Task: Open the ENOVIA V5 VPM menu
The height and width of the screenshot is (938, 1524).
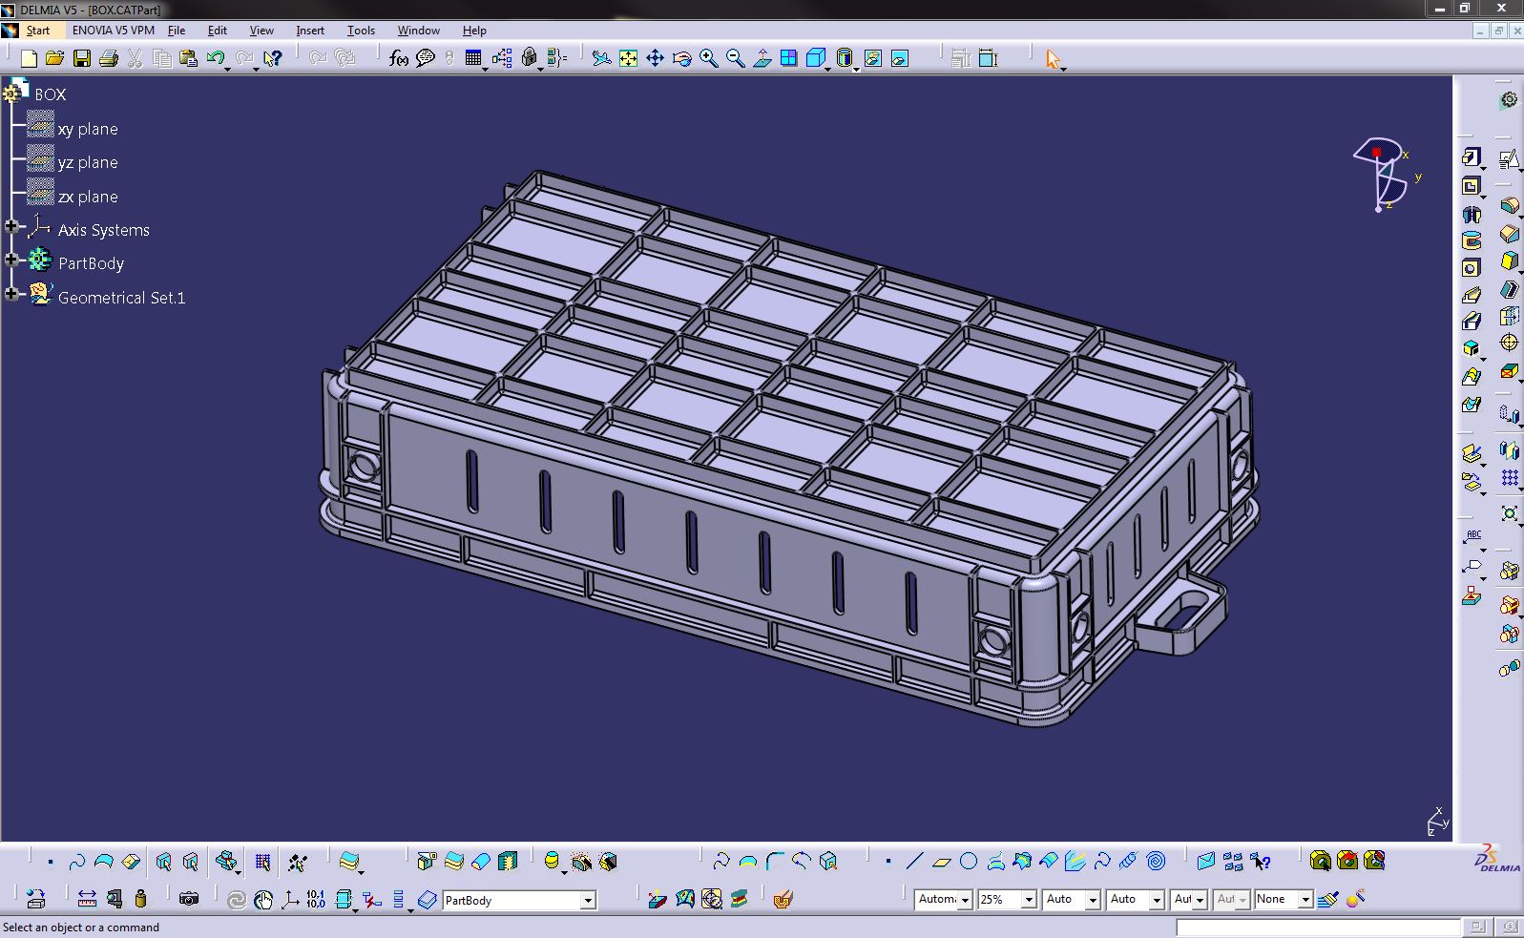Action: (114, 31)
